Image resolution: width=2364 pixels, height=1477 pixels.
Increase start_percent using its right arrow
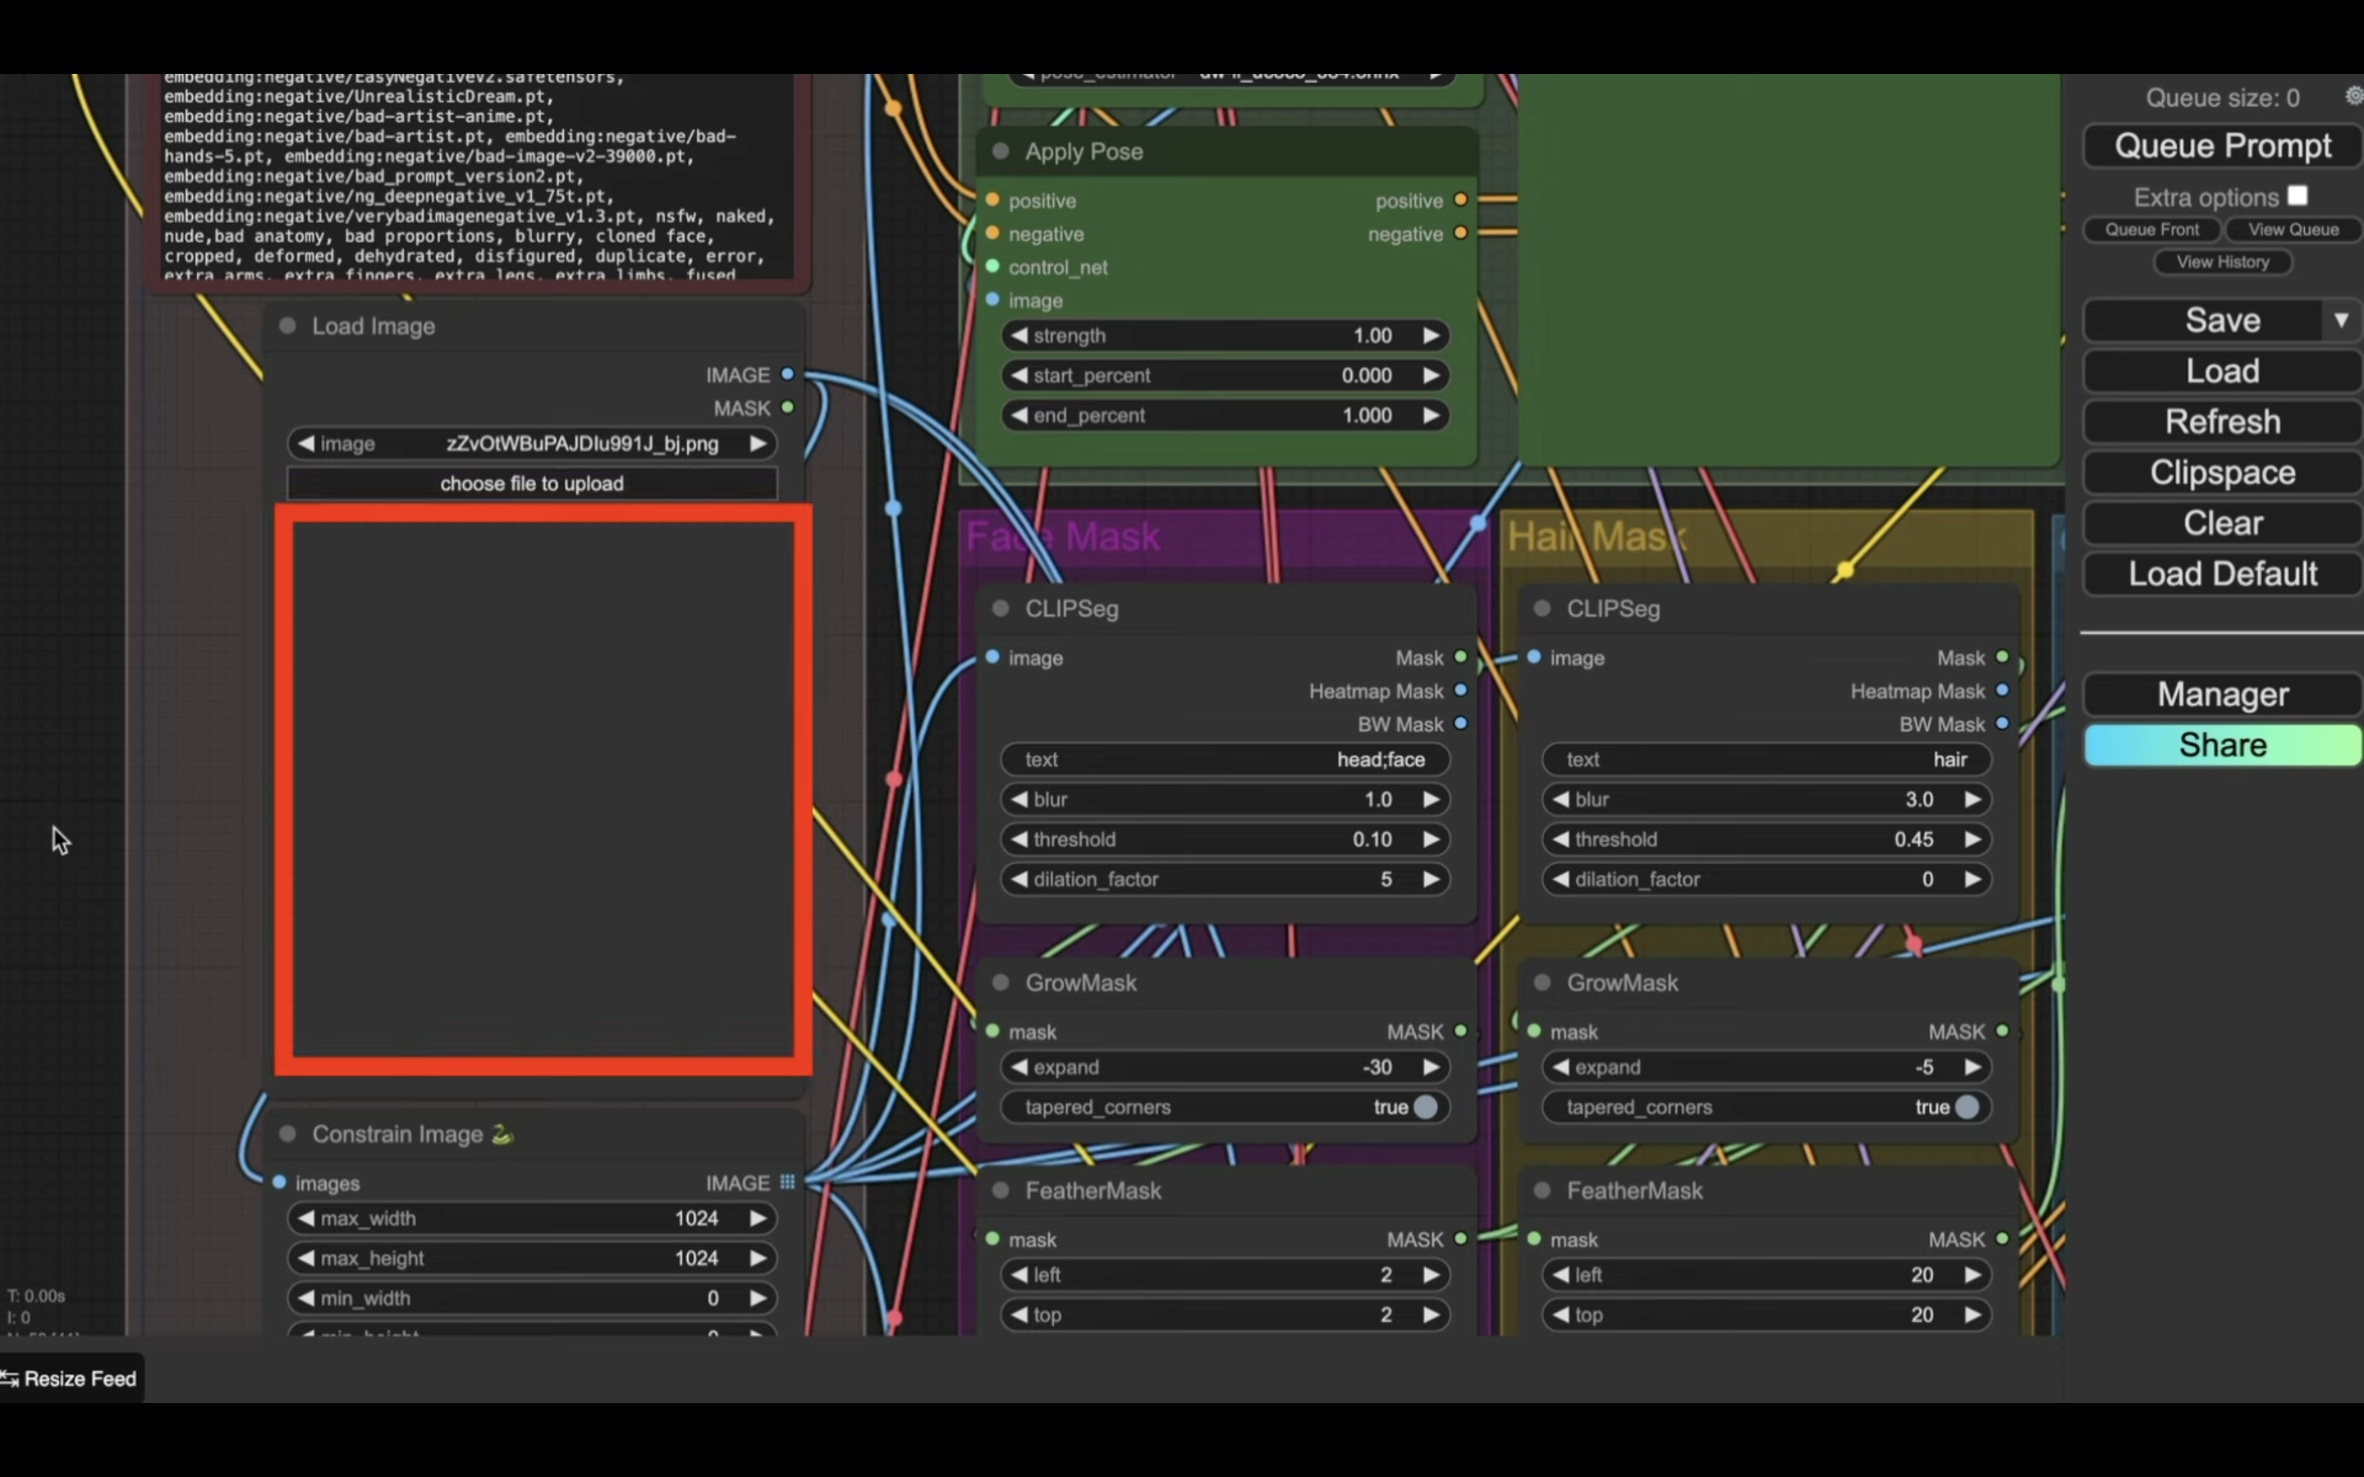1431,375
